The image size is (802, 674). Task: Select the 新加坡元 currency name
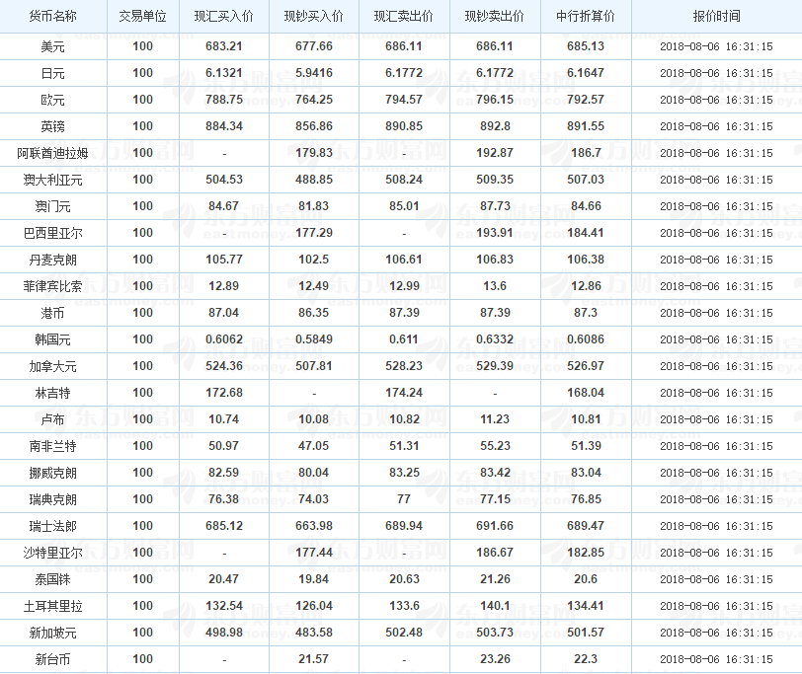(53, 633)
